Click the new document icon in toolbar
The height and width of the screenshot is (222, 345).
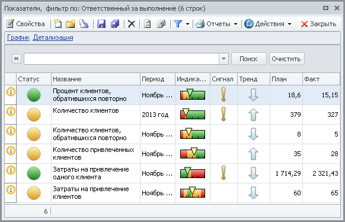click(x=58, y=24)
